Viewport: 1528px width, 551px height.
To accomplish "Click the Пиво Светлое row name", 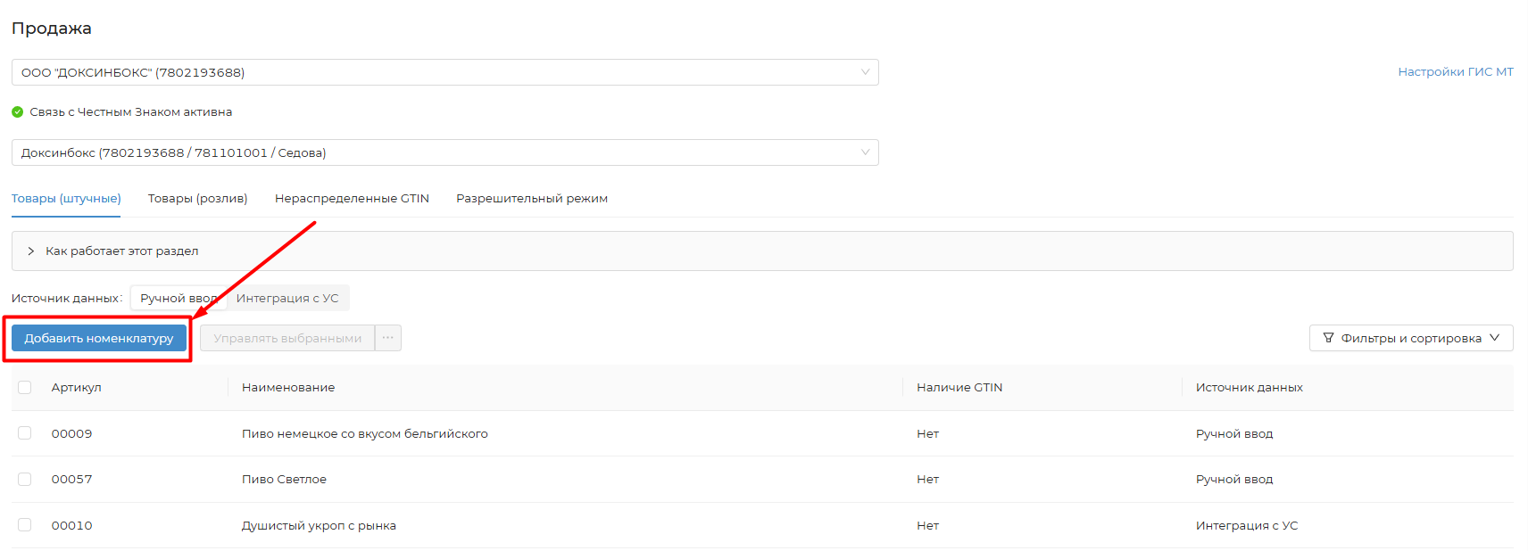I will [x=284, y=480].
